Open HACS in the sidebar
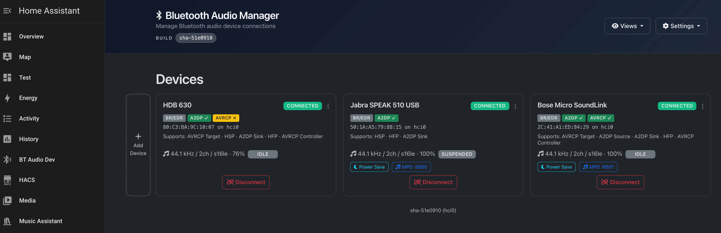This screenshot has height=233, width=721. pyautogui.click(x=52, y=180)
